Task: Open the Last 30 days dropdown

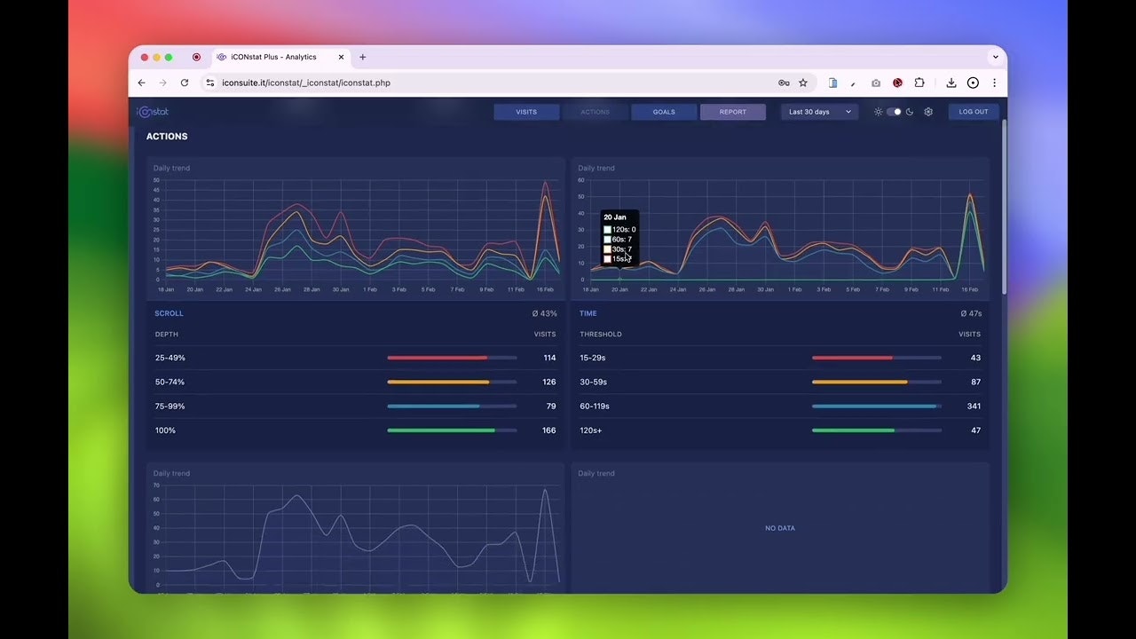Action: [x=819, y=112]
